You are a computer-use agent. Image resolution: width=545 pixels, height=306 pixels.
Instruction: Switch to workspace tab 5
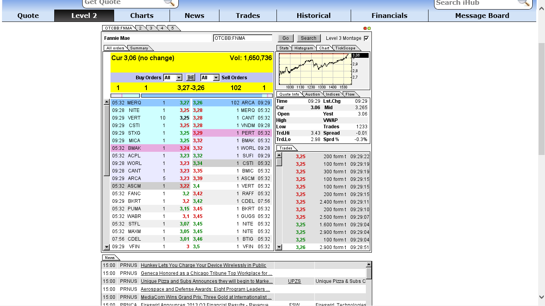173,28
